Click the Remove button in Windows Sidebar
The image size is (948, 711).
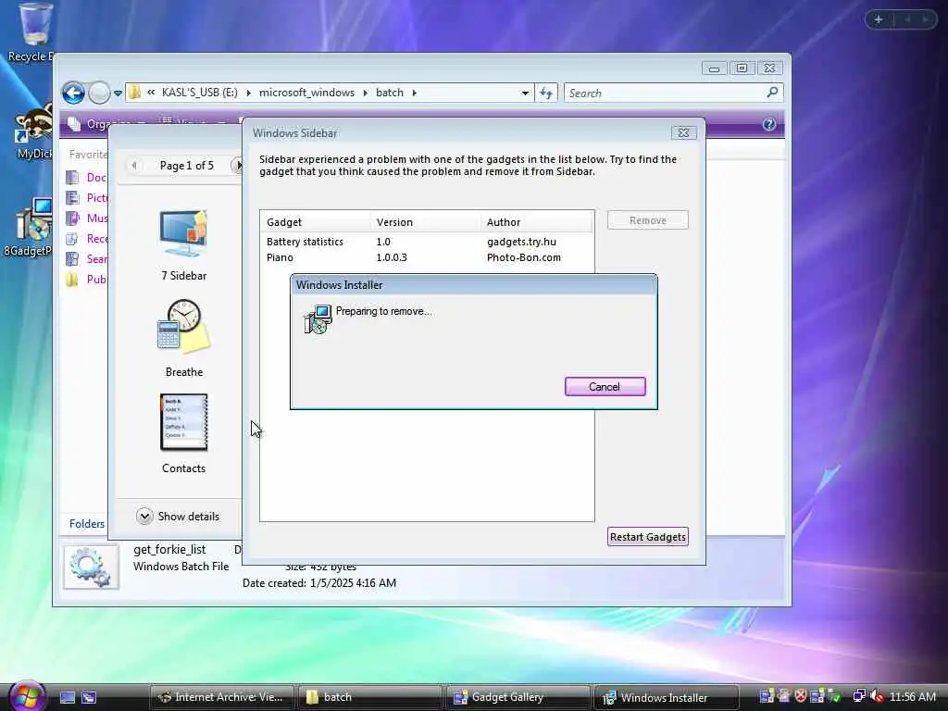click(x=647, y=220)
